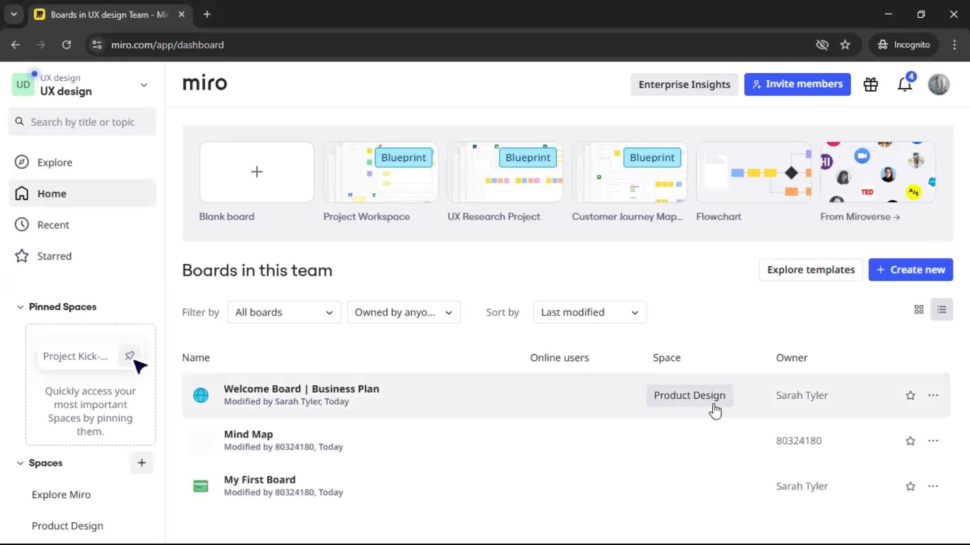View site information icon
The width and height of the screenshot is (970, 545).
coord(96,45)
